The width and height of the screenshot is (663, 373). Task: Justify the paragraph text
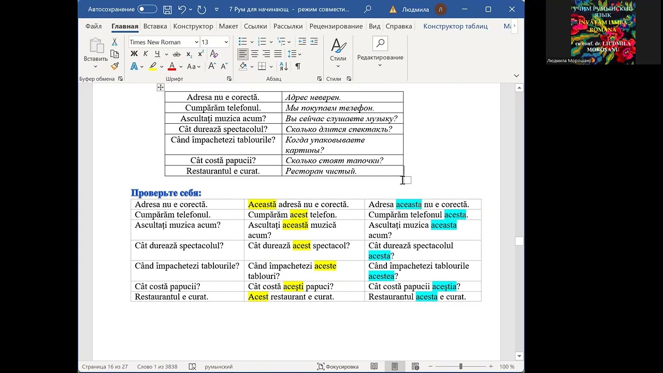coord(278,54)
